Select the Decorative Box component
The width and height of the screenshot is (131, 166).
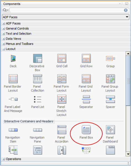coord(37,63)
